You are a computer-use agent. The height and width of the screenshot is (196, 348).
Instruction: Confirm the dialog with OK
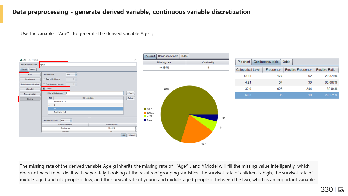point(124,135)
